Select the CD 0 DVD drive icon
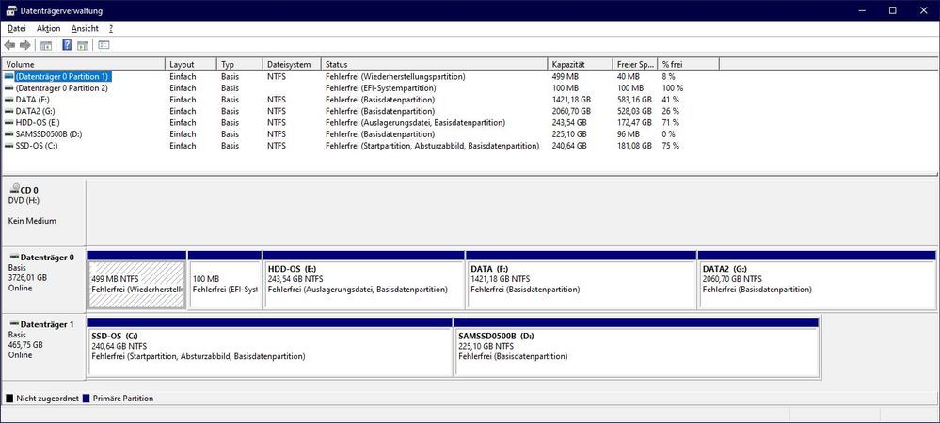Screen dimensions: 940x423 tap(14, 189)
